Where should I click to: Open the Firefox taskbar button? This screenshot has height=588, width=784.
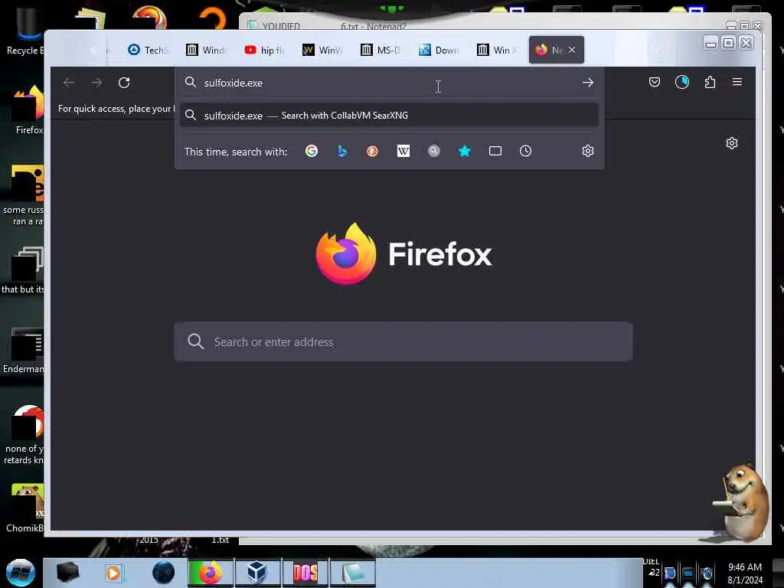(x=211, y=573)
